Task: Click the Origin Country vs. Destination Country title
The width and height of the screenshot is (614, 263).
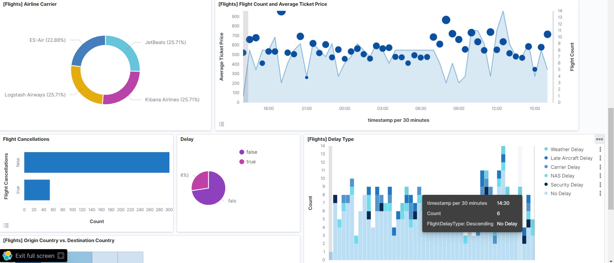Action: click(x=59, y=240)
